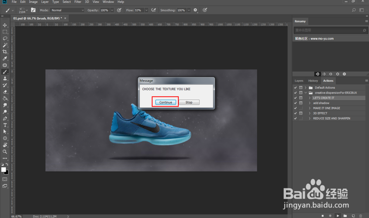The image size is (369, 218).
Task: Select the Hand/Rotate View tool
Action: [5, 145]
